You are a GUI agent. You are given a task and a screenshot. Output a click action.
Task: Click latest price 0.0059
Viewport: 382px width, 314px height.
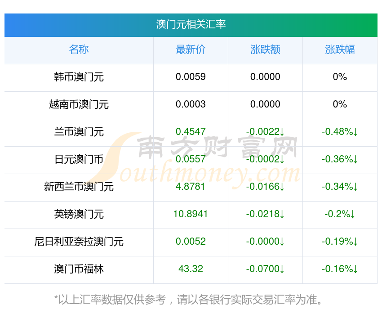(191, 77)
